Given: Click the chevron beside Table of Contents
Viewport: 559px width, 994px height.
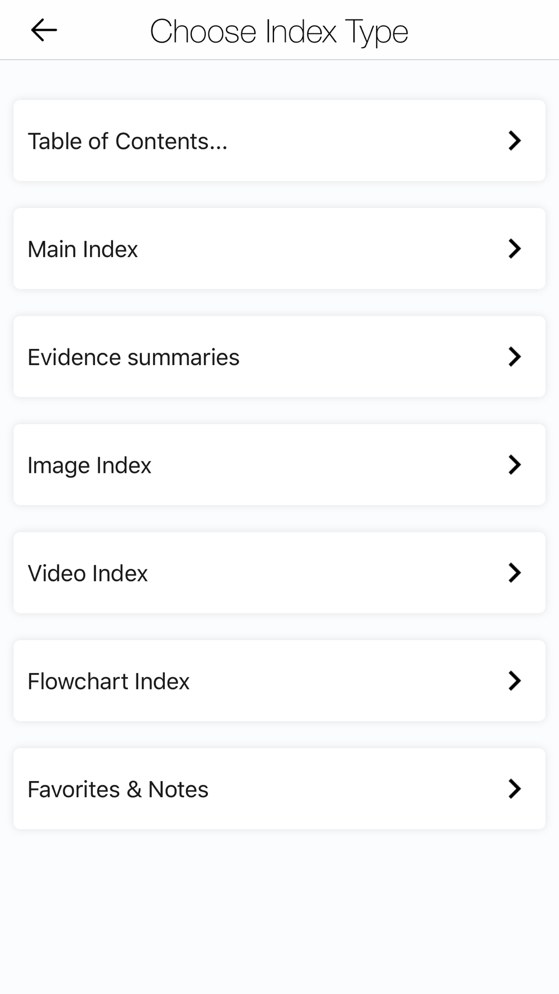Looking at the screenshot, I should 514,141.
